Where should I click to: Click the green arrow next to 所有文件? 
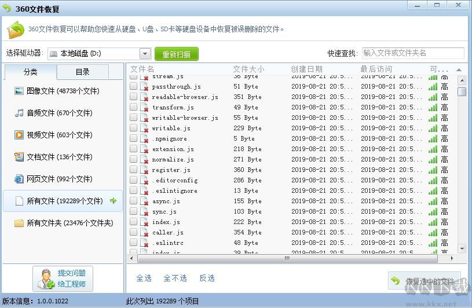pyautogui.click(x=113, y=201)
